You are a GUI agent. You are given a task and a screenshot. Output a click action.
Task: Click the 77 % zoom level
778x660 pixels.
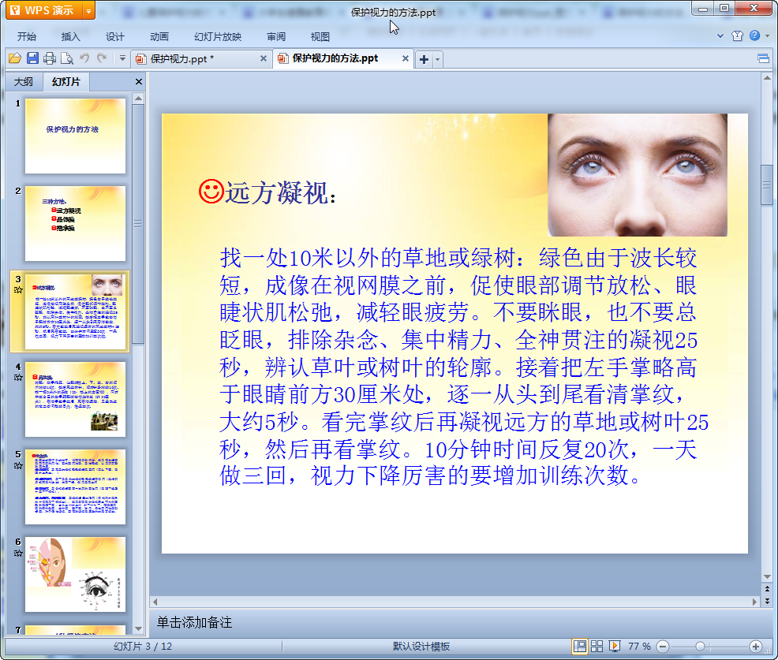click(x=639, y=647)
